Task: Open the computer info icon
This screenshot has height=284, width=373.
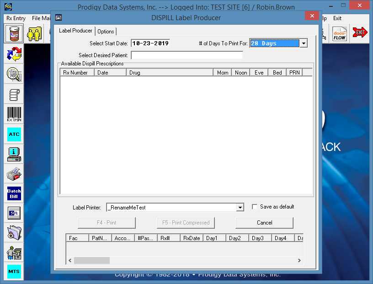Action: click(x=14, y=154)
